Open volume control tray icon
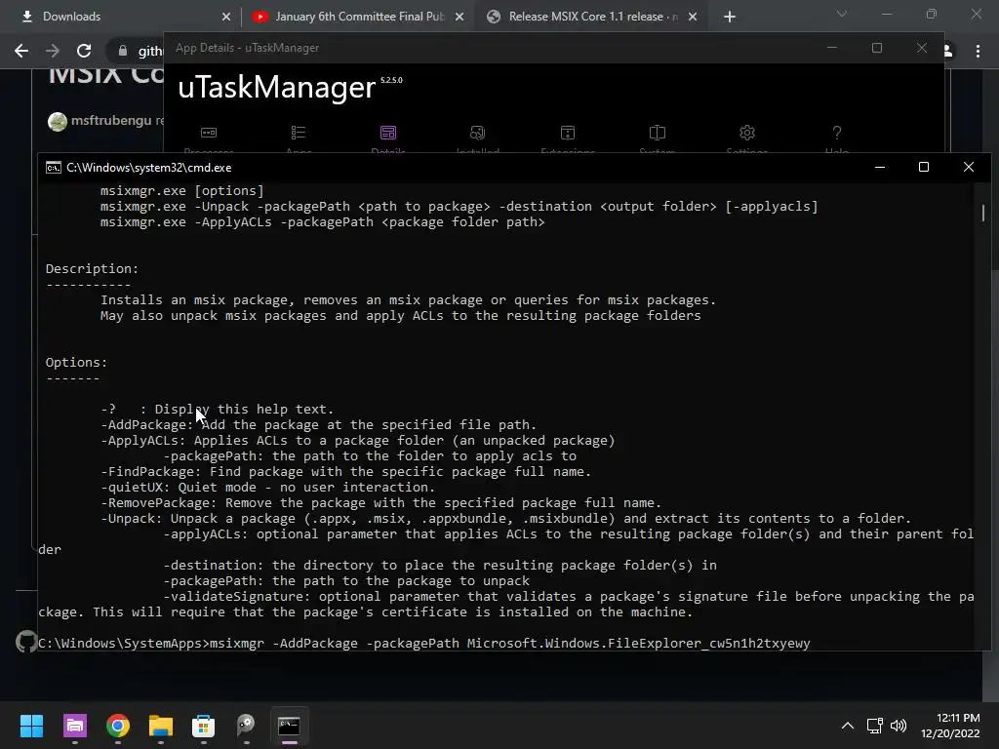 pos(899,726)
